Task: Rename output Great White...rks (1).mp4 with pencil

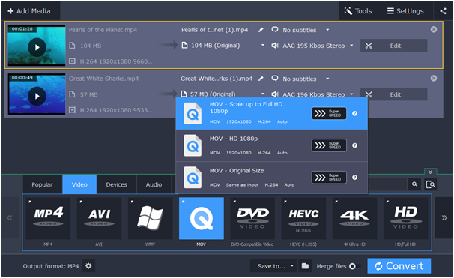Action: point(261,79)
